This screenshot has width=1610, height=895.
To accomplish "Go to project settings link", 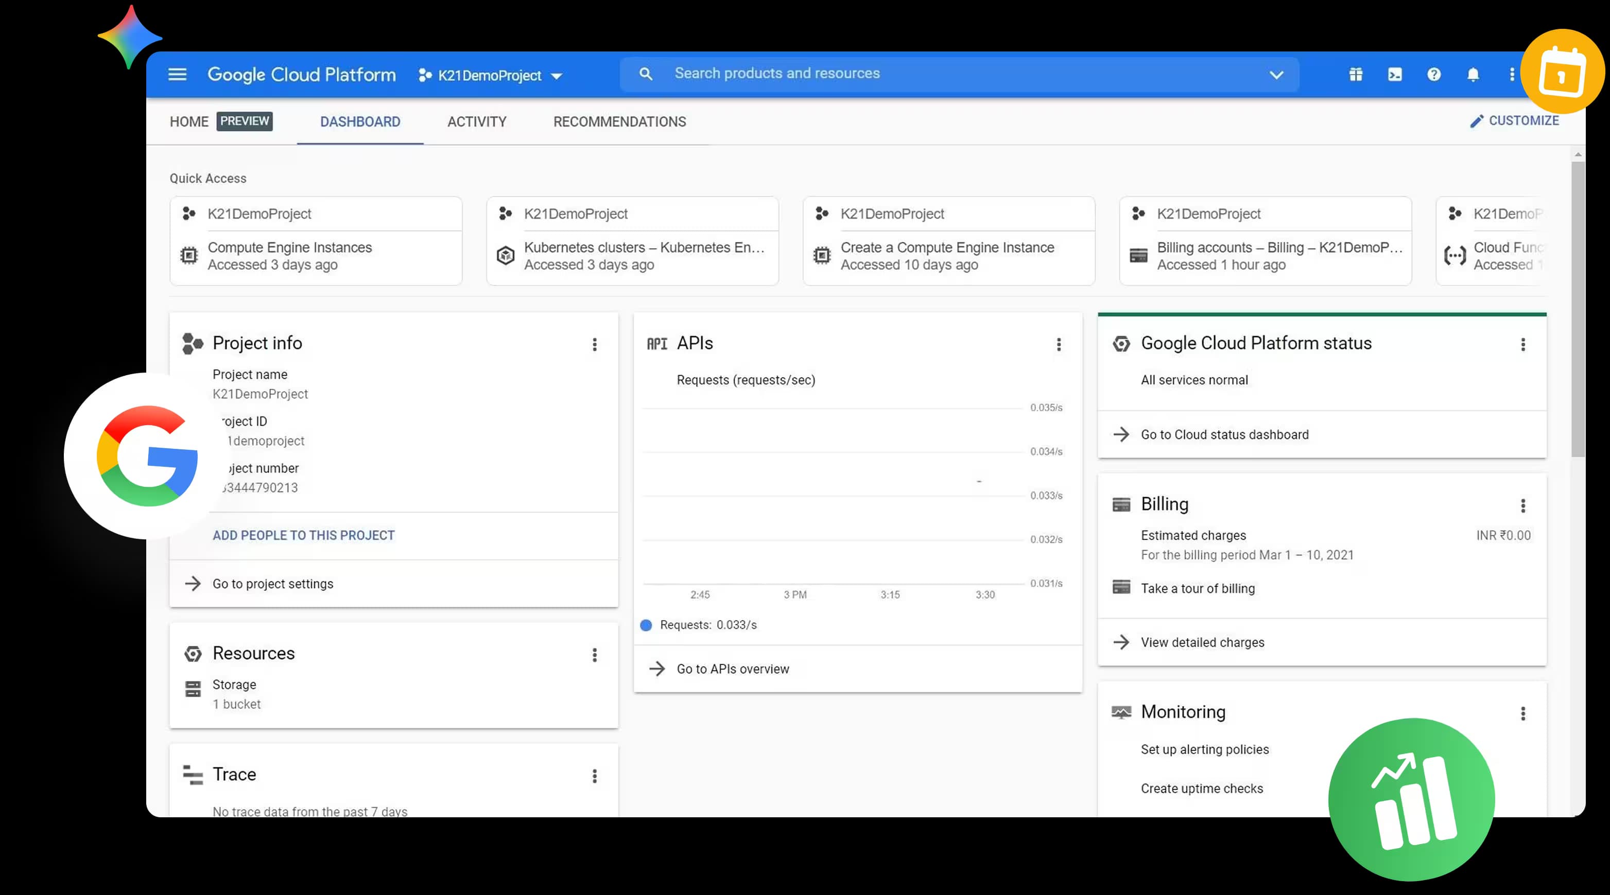I will [x=272, y=583].
